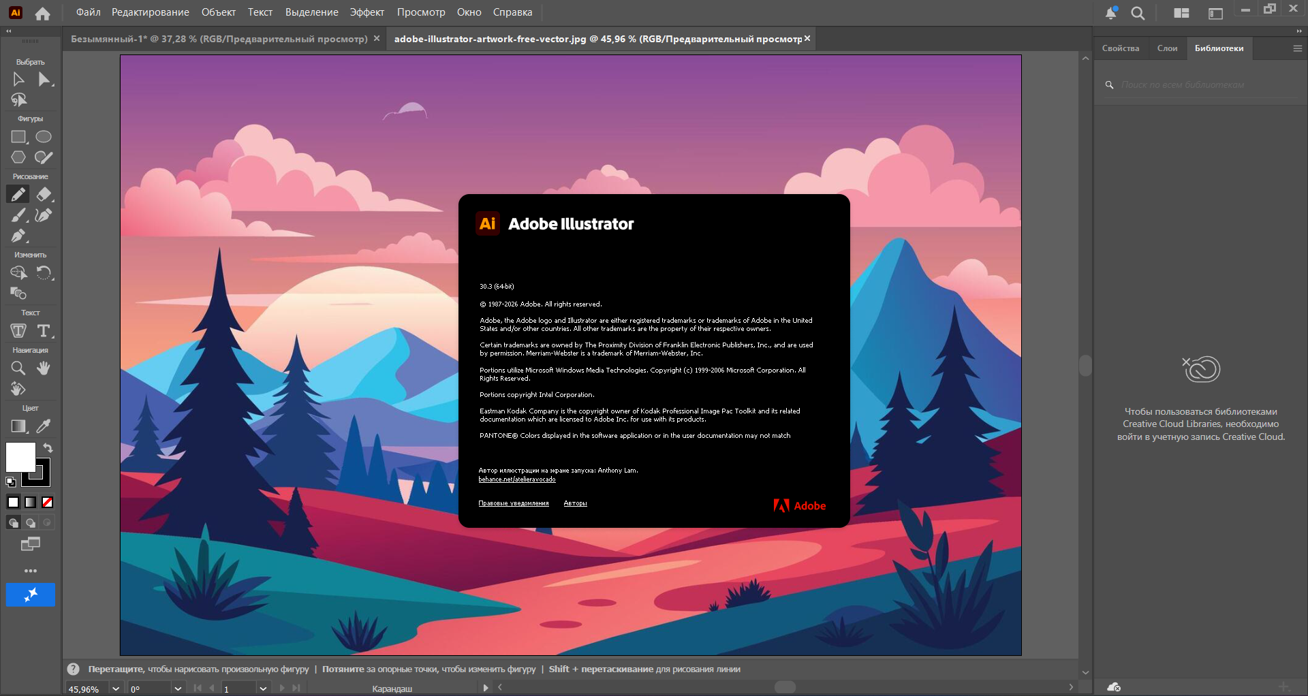Expand the rotation angle dropdown
The height and width of the screenshot is (696, 1308).
pyautogui.click(x=178, y=689)
